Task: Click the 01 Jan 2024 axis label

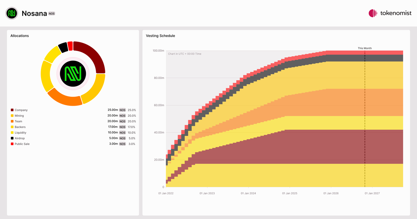Action: [249, 193]
